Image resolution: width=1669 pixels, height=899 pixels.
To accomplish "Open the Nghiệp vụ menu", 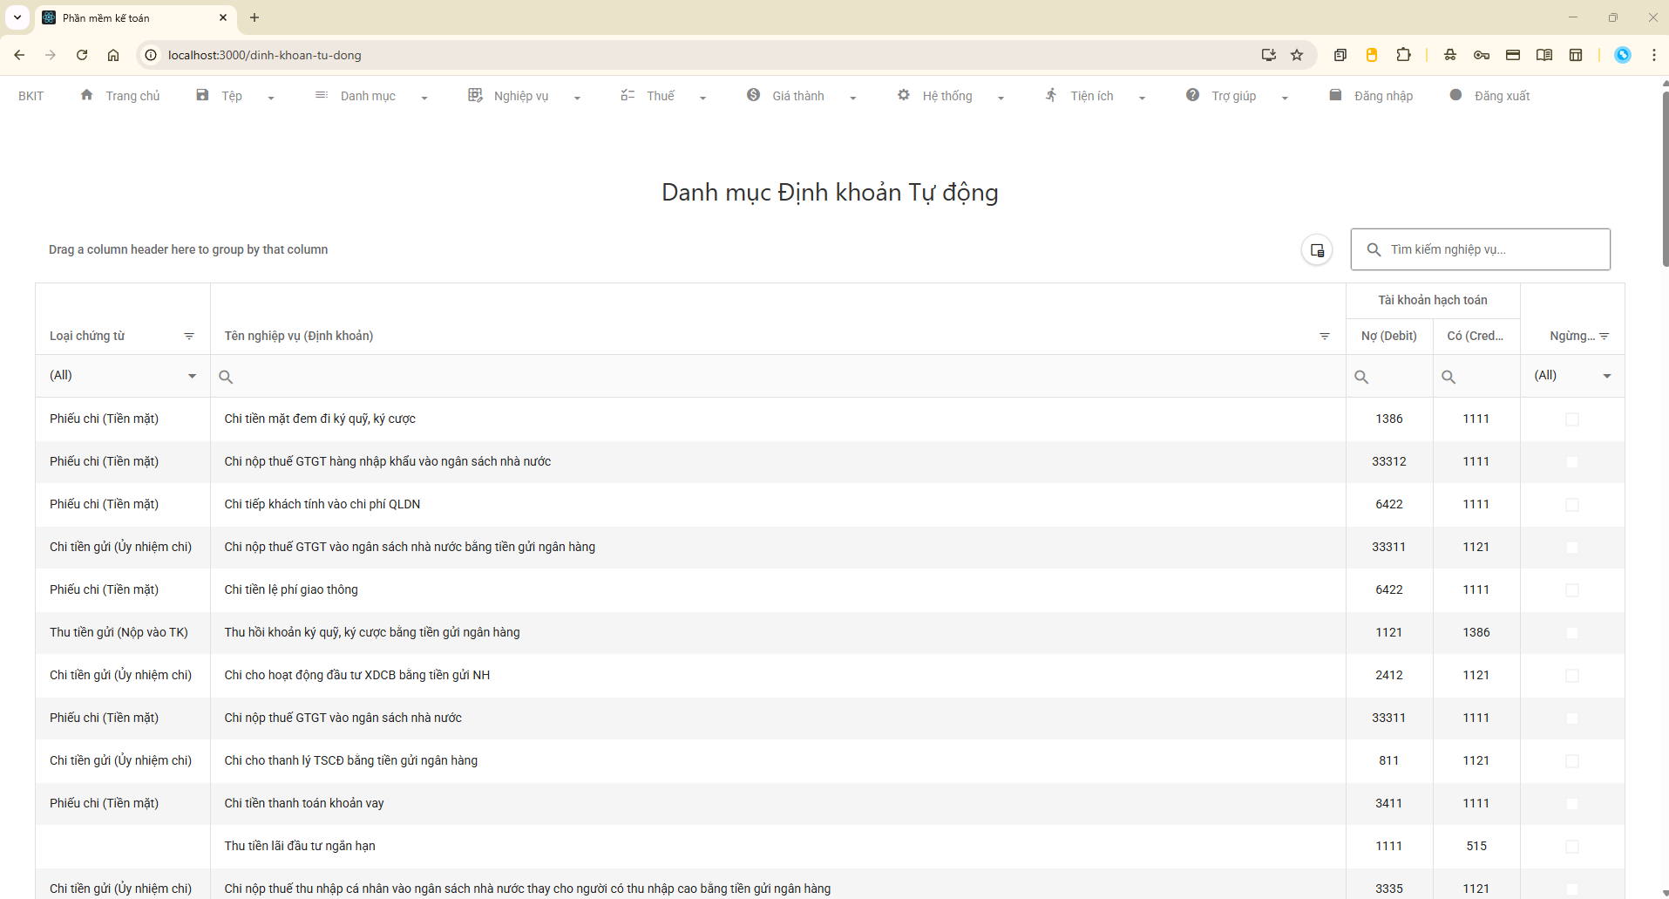I will point(521,96).
